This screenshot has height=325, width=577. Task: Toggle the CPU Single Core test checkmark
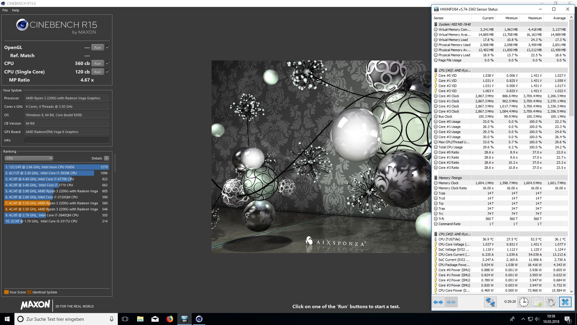coord(108,71)
